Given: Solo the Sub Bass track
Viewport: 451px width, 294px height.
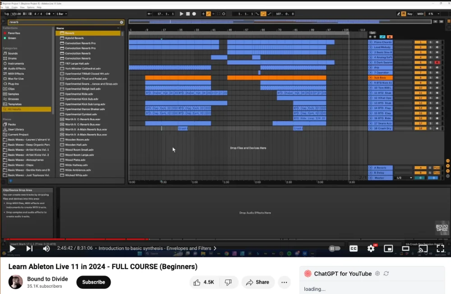Looking at the screenshot, I should tap(430, 78).
